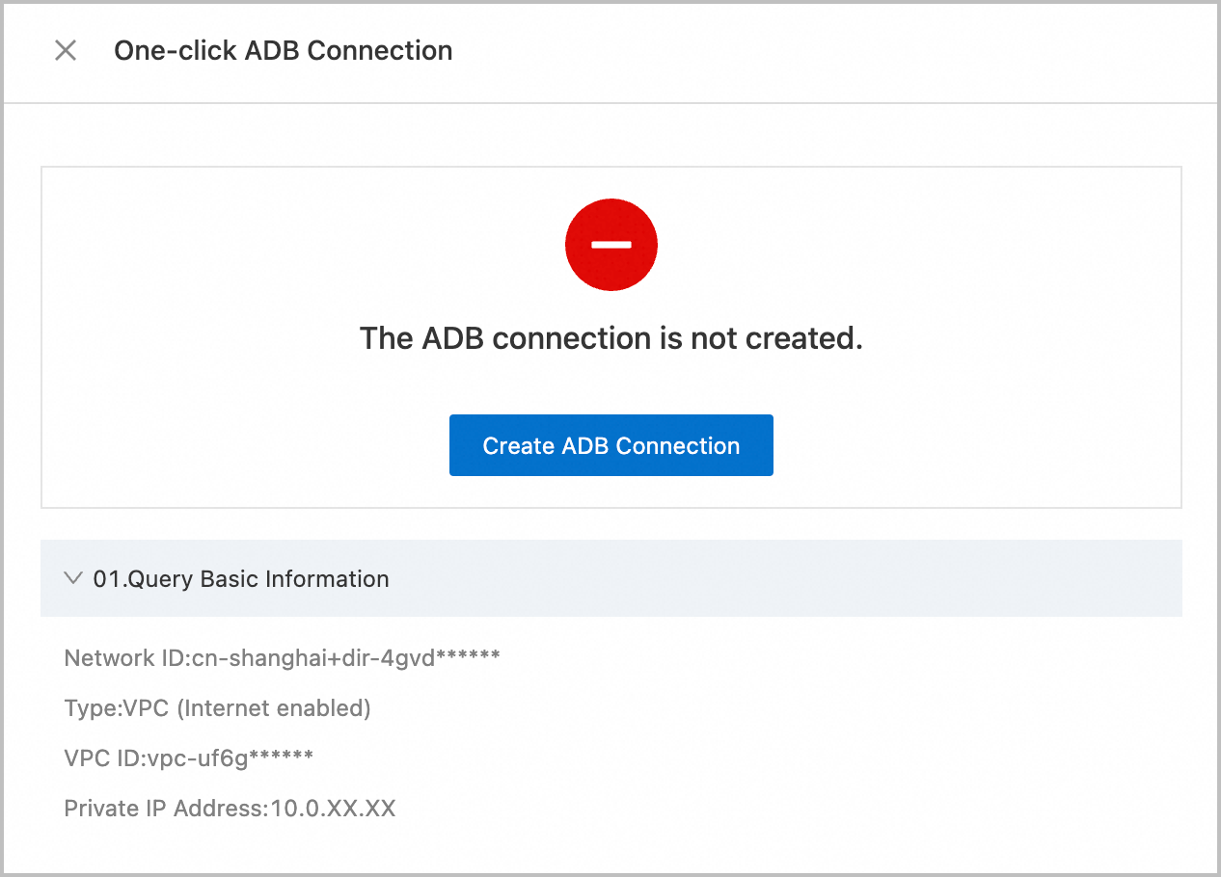Viewport: 1221px width, 877px height.
Task: Select the Query Basic Information header bar
Action: pyautogui.click(x=610, y=578)
